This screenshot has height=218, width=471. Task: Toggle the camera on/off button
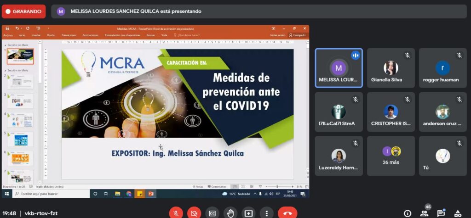click(x=194, y=213)
